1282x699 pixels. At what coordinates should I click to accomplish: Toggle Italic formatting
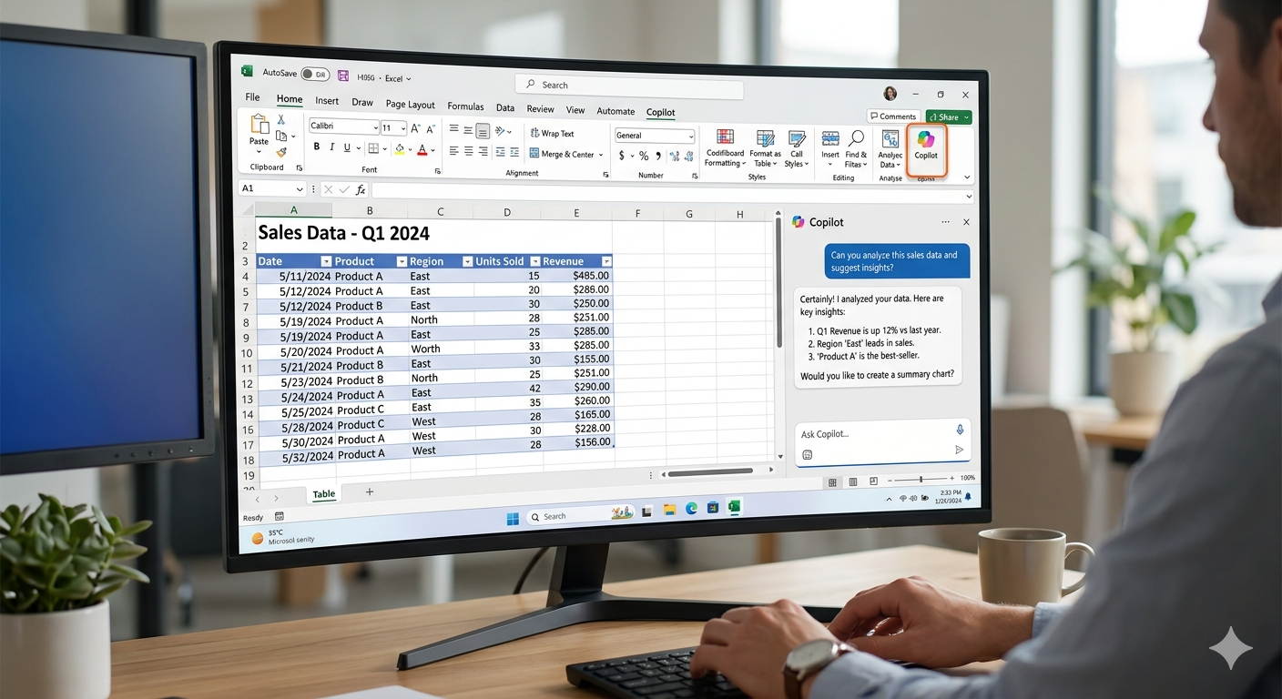[332, 147]
